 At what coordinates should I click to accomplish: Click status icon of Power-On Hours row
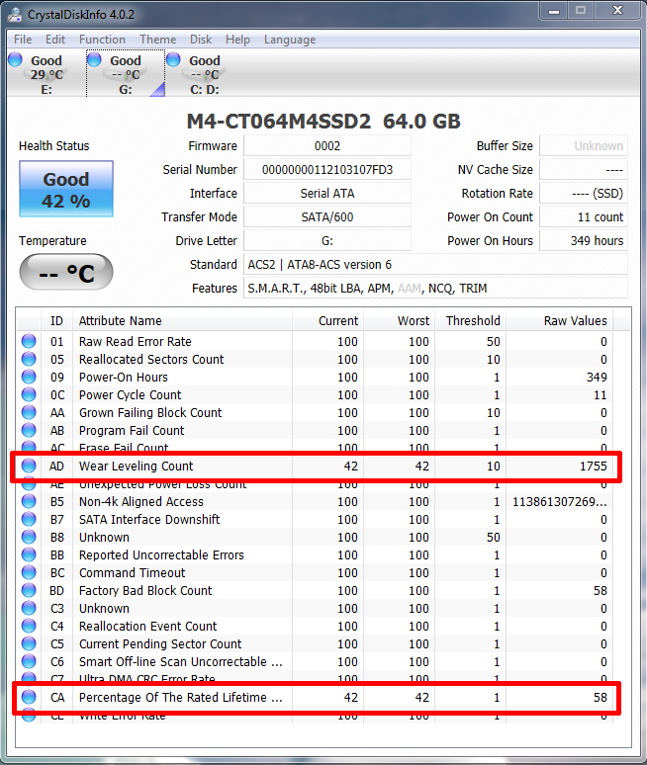pos(29,377)
